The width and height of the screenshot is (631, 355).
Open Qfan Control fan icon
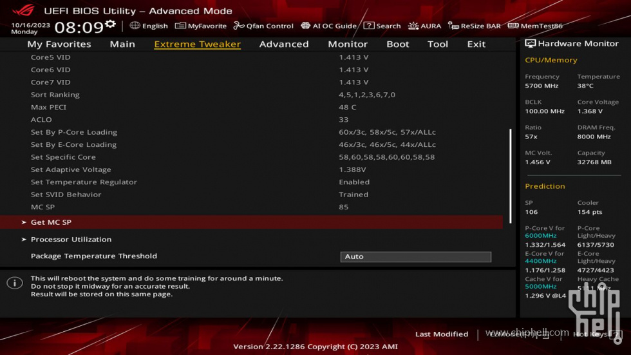click(239, 26)
